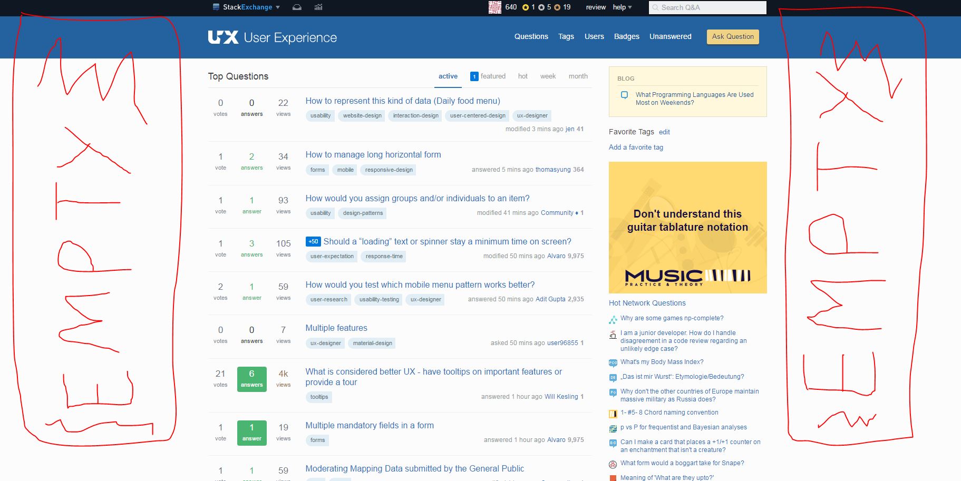
Task: Show Unanswered questions
Action: coord(671,36)
